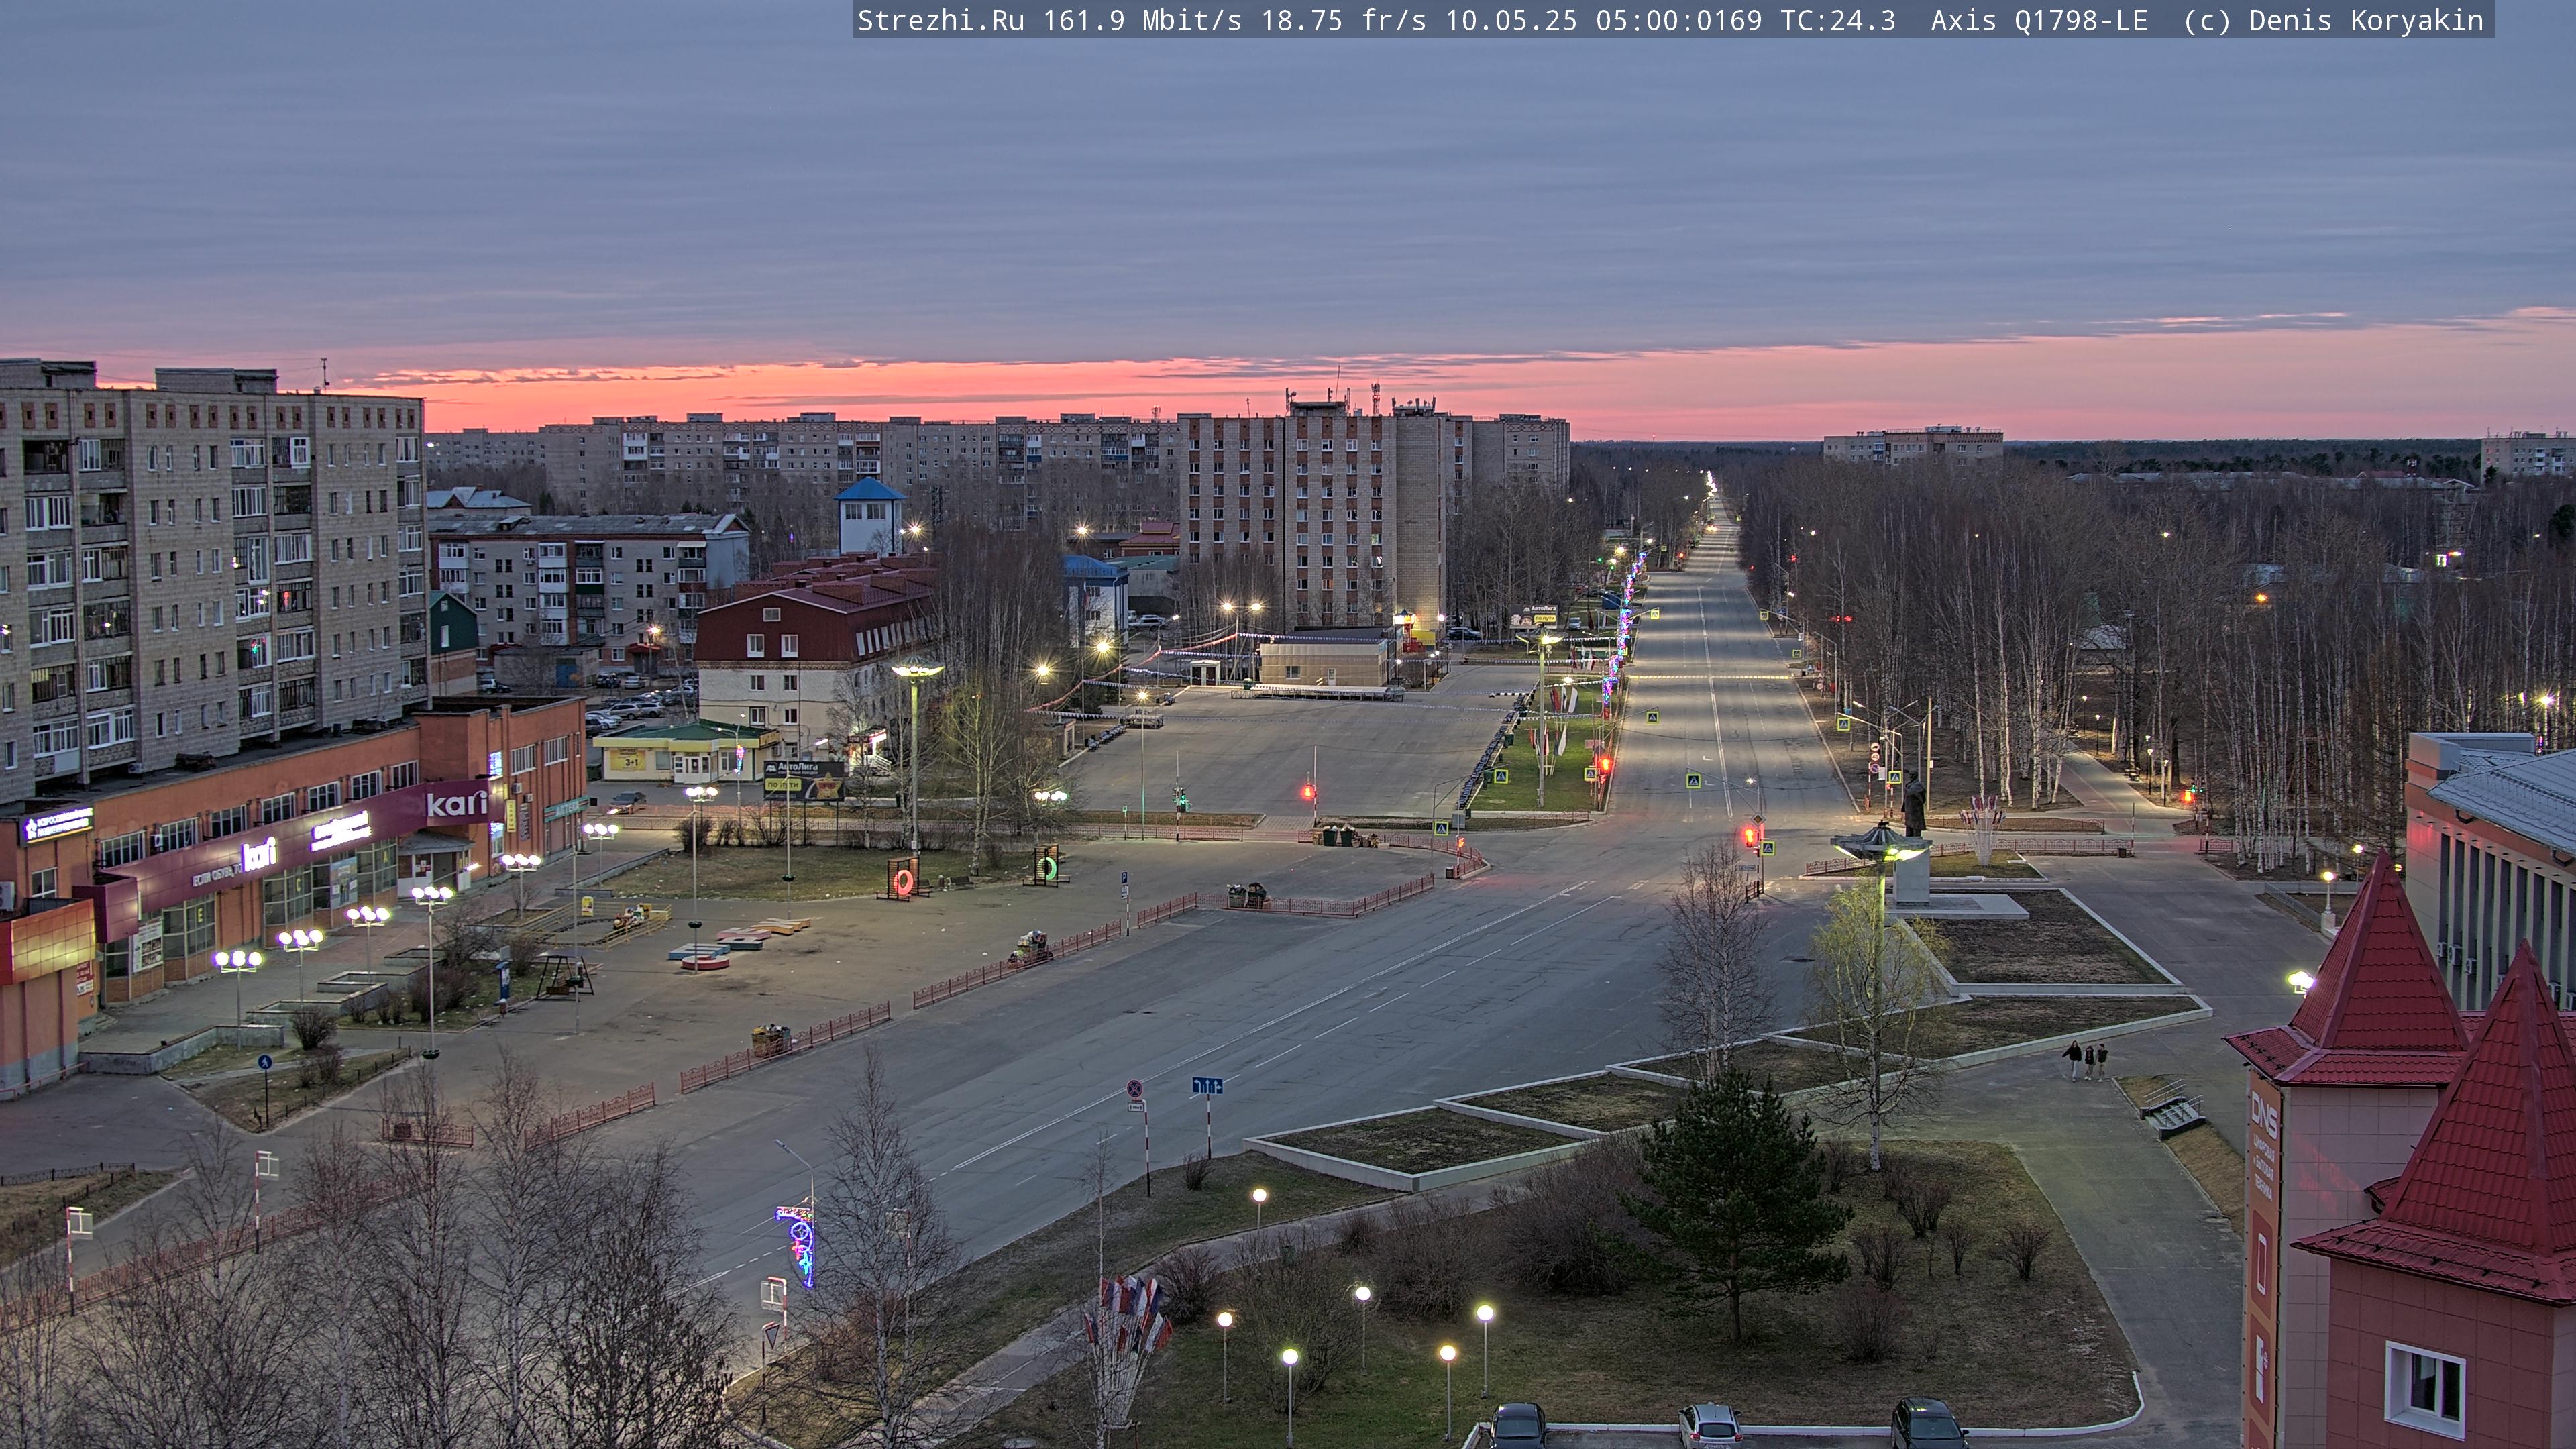Viewport: 2576px width, 1449px height.
Task: Select the 161.9 Mbit/s bitrate readout
Action: click(x=1142, y=21)
